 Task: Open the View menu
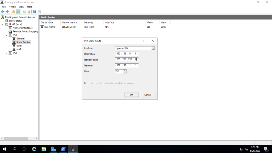[21, 7]
